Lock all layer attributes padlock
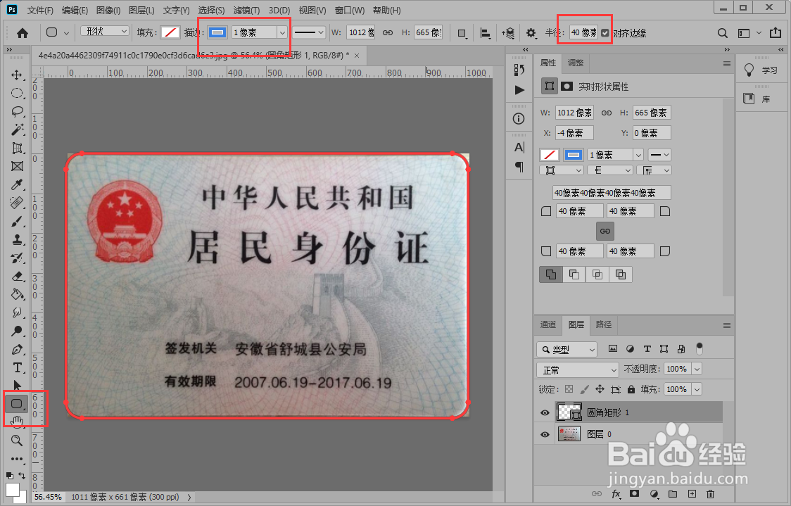 [x=631, y=389]
